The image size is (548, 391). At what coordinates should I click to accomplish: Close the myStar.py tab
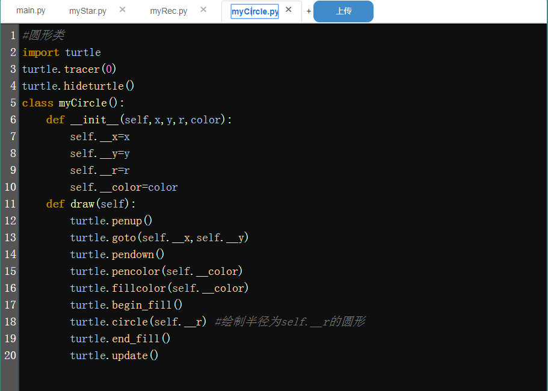[123, 10]
